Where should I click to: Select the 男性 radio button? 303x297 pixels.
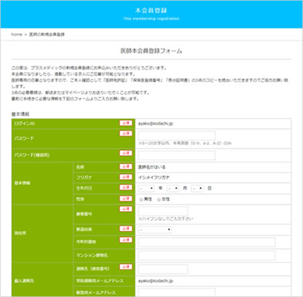tap(141, 199)
